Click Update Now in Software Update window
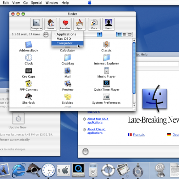 point(18,119)
